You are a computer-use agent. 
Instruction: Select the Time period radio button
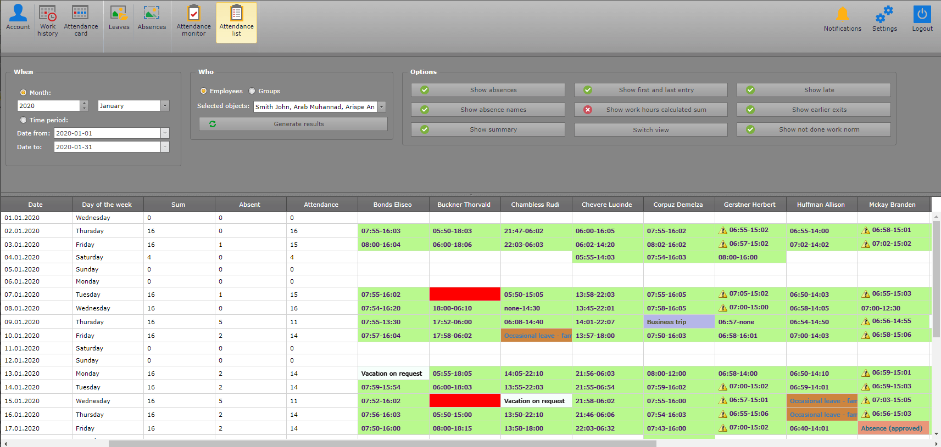click(x=23, y=120)
